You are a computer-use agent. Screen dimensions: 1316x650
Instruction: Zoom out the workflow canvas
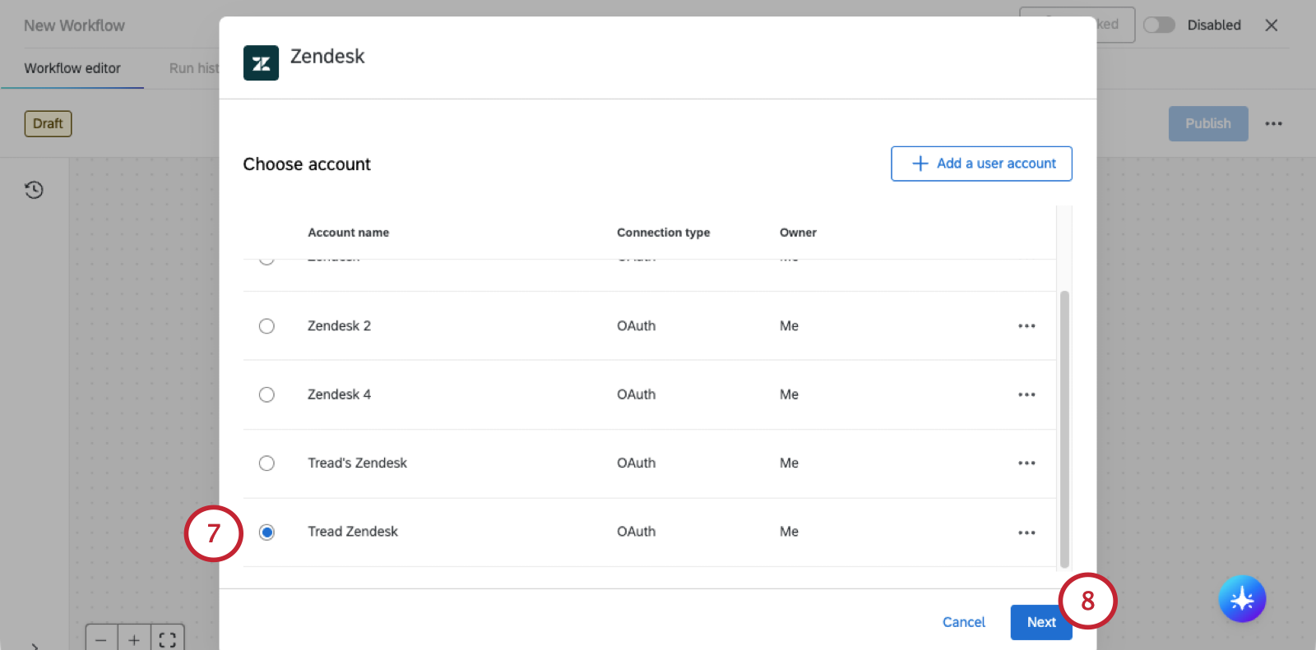(101, 639)
